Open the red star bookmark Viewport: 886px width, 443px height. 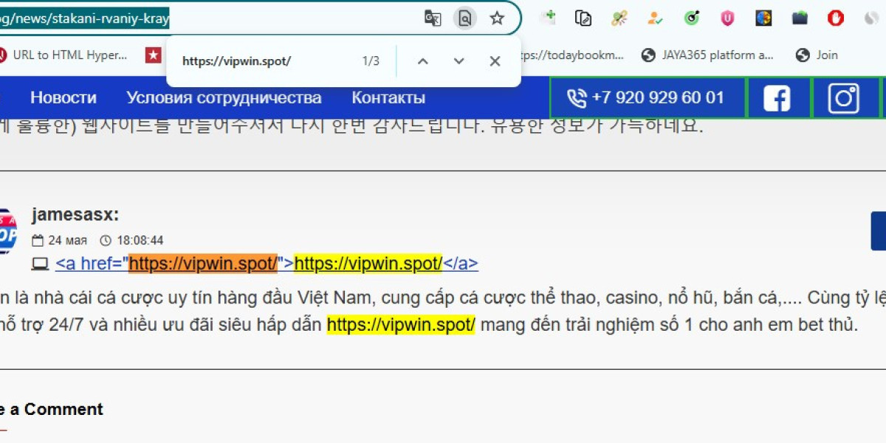tap(153, 55)
